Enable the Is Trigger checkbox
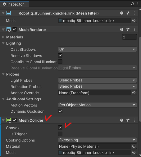141x157 pixels. [x=60, y=134]
